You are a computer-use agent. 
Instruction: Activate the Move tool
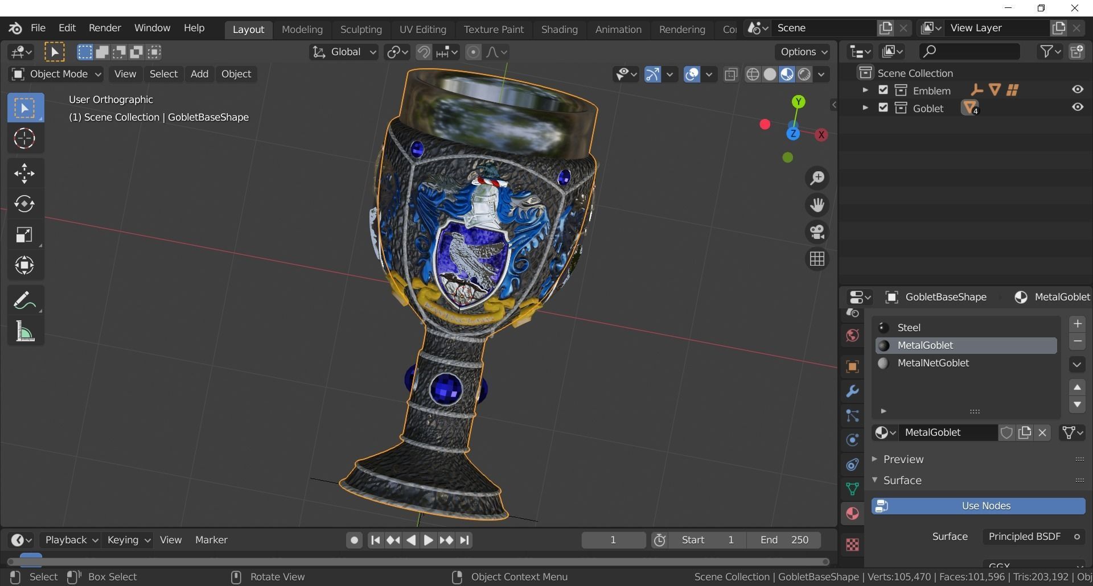click(x=24, y=174)
